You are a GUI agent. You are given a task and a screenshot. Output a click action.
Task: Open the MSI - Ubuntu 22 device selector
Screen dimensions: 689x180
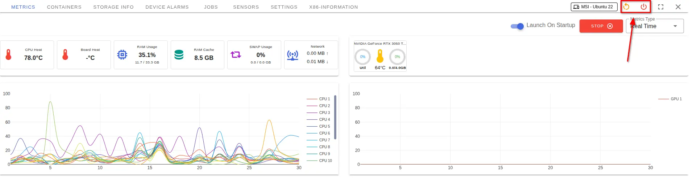594,7
